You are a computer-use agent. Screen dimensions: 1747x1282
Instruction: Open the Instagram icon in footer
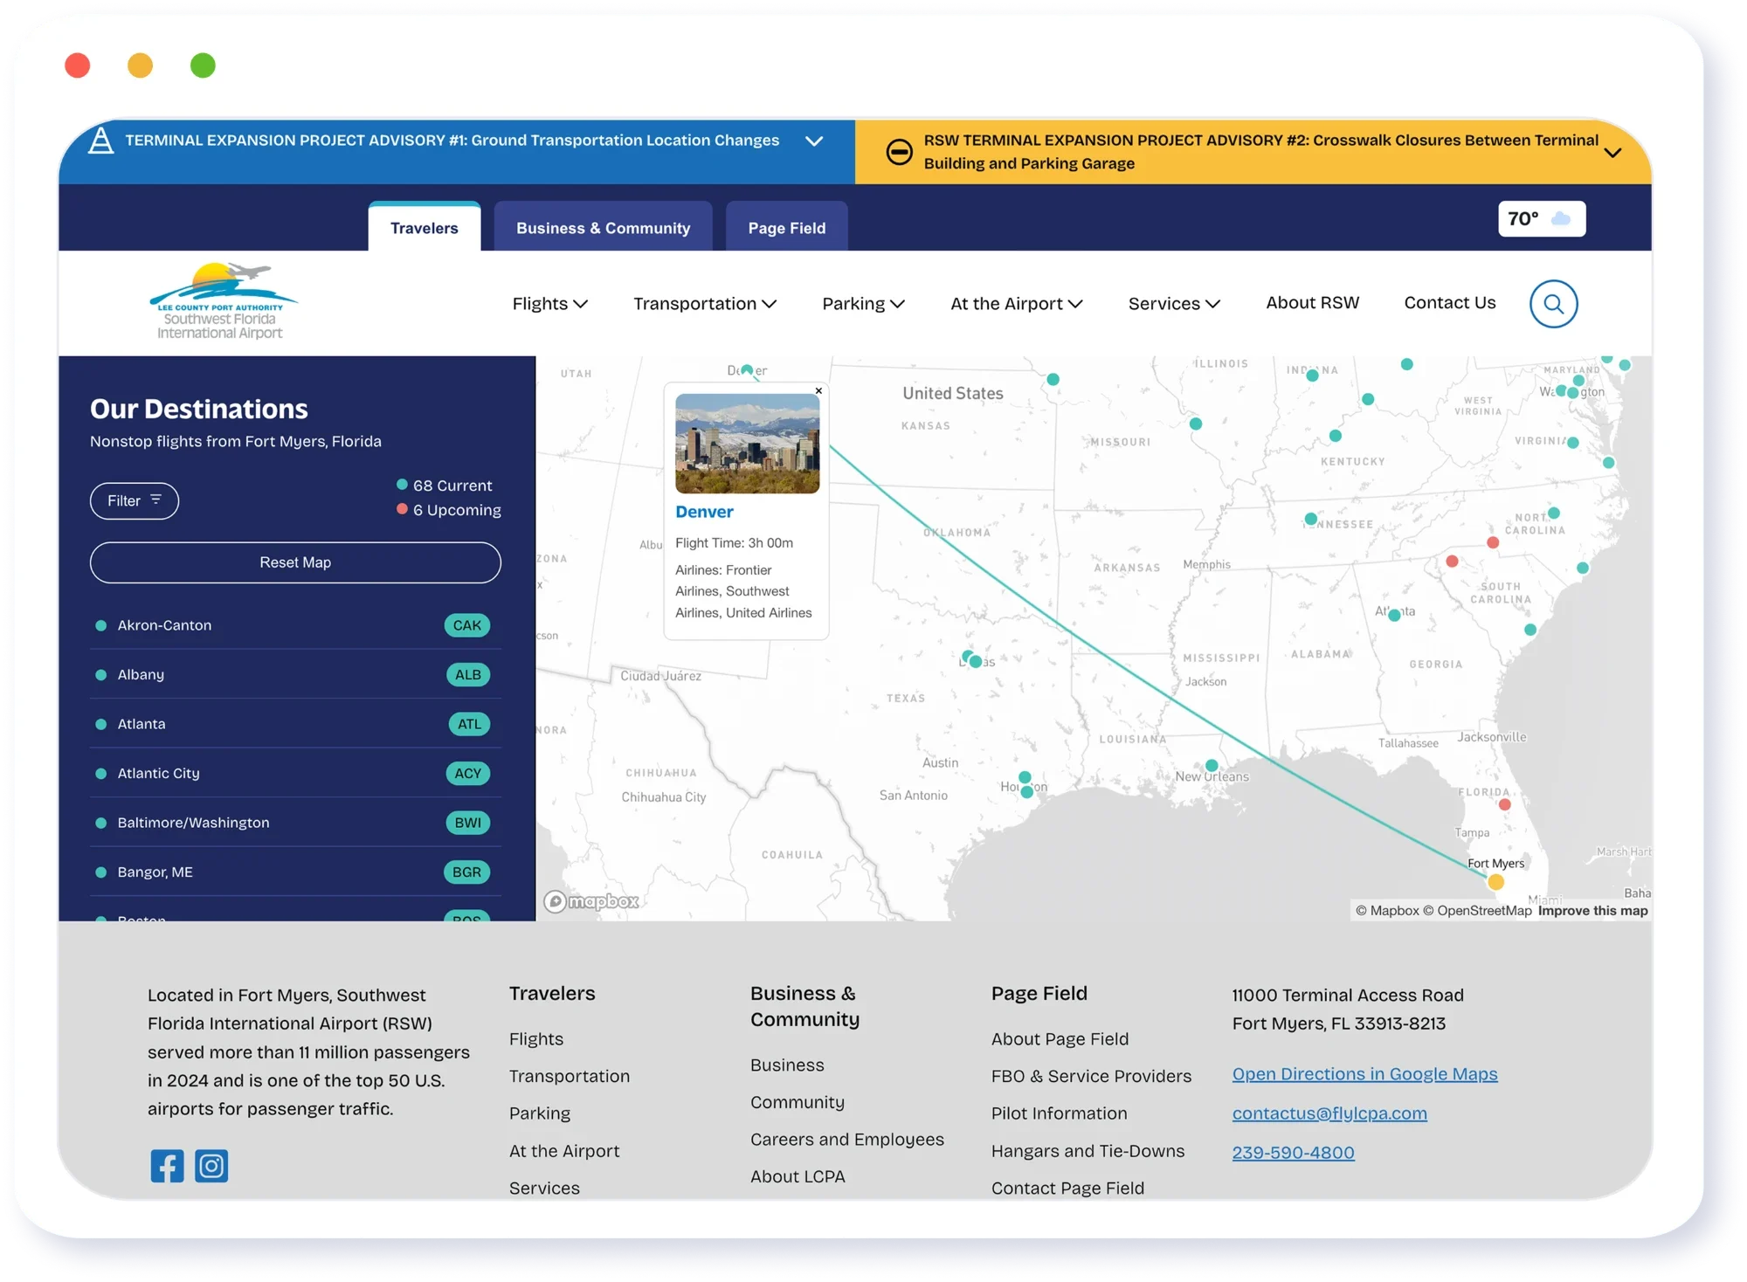click(x=211, y=1165)
